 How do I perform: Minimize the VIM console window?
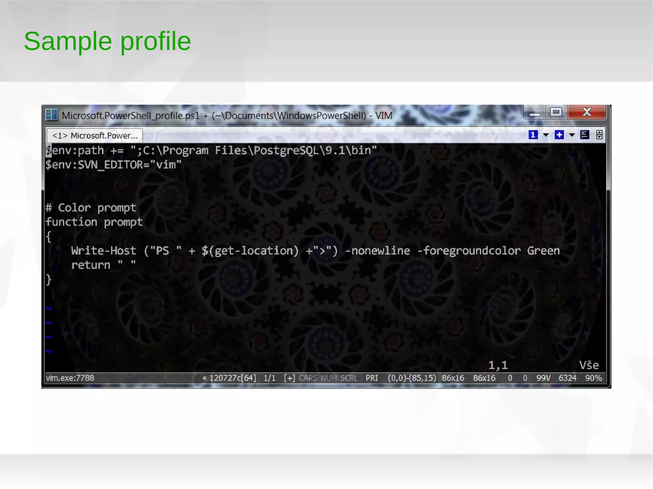535,113
